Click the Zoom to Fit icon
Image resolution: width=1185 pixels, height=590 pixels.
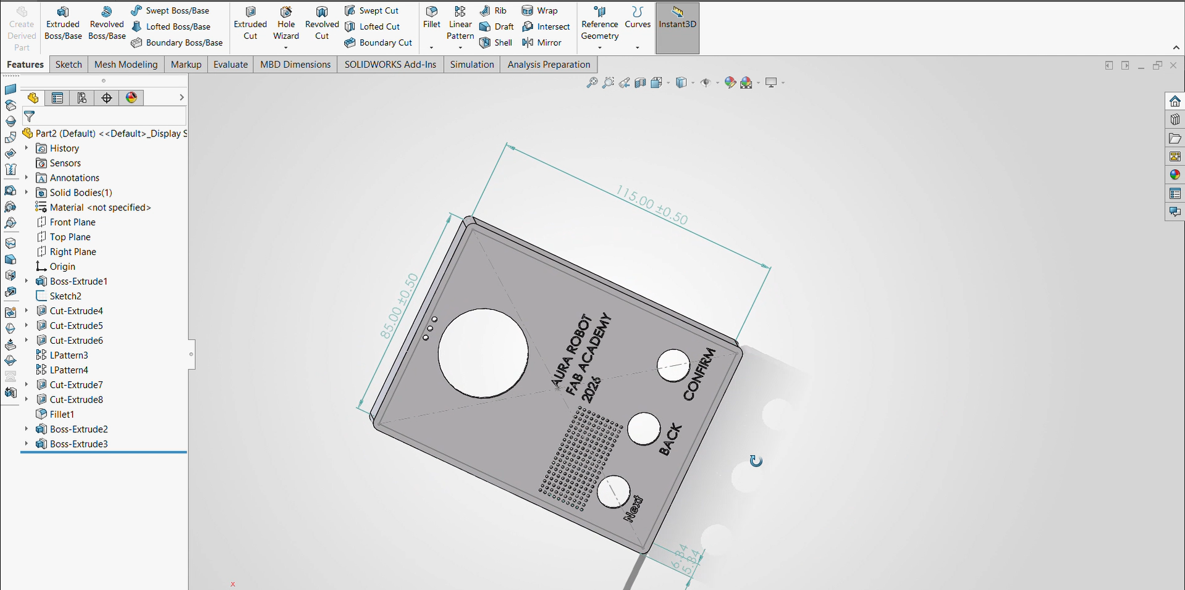[592, 83]
